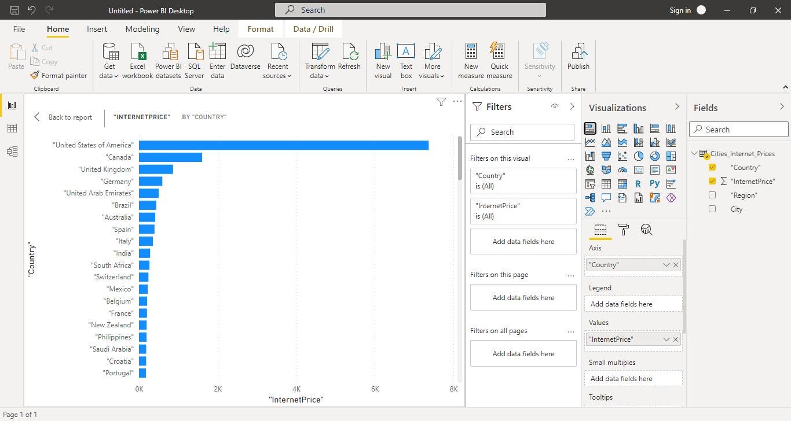The height and width of the screenshot is (421, 791).
Task: Check the "Region" field checkbox
Action: pyautogui.click(x=712, y=195)
